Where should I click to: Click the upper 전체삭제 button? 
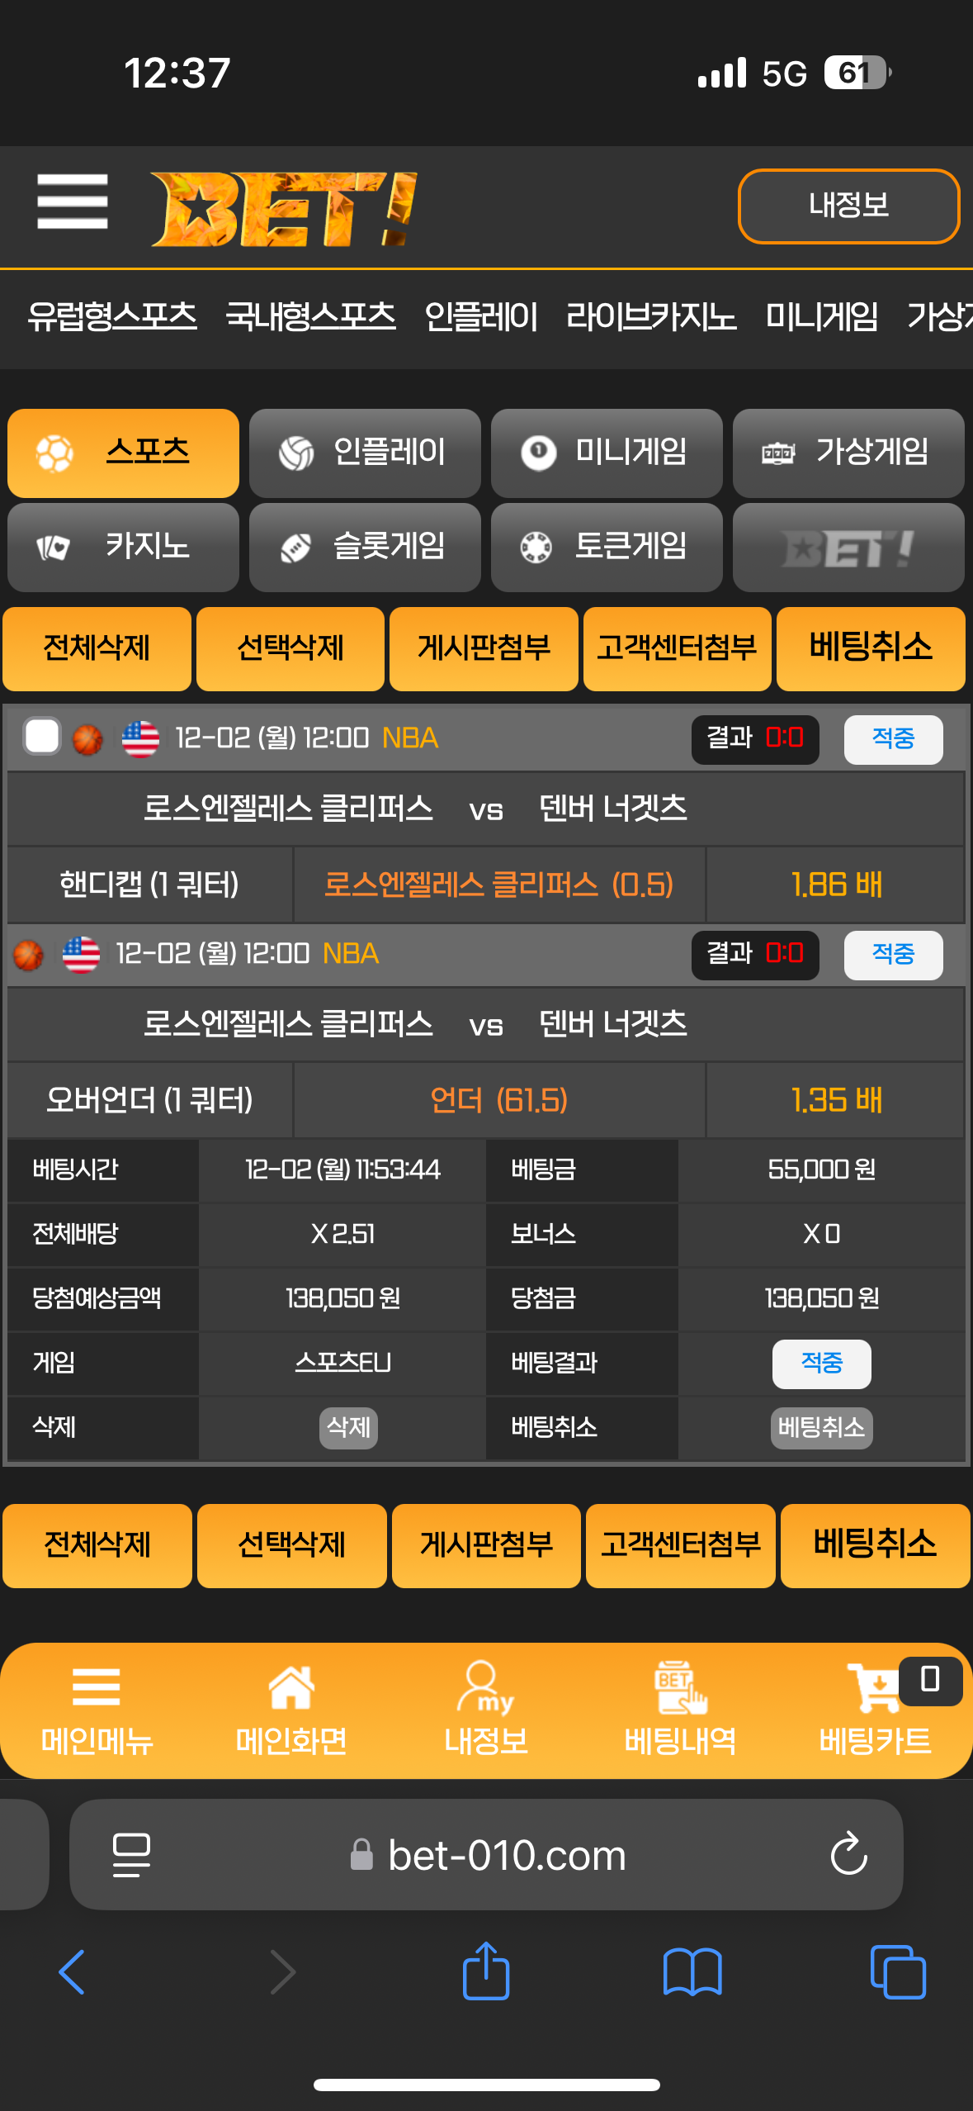tap(97, 648)
